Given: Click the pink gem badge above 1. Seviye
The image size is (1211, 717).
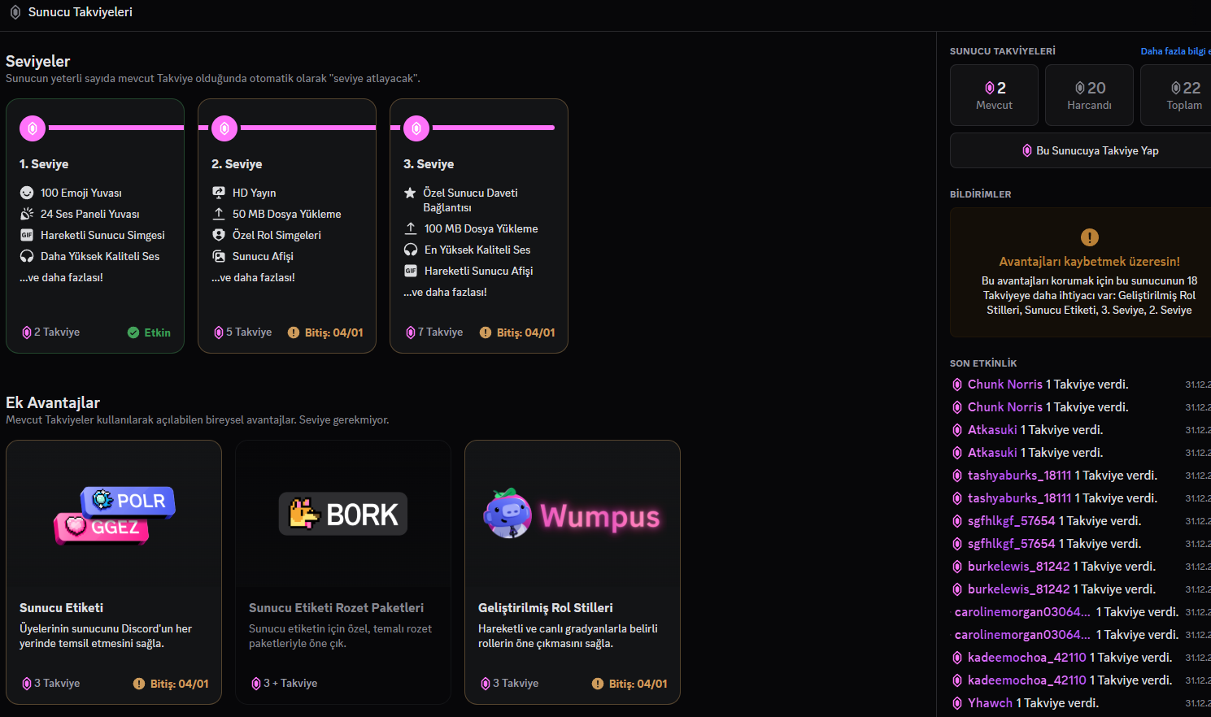Looking at the screenshot, I should point(33,128).
